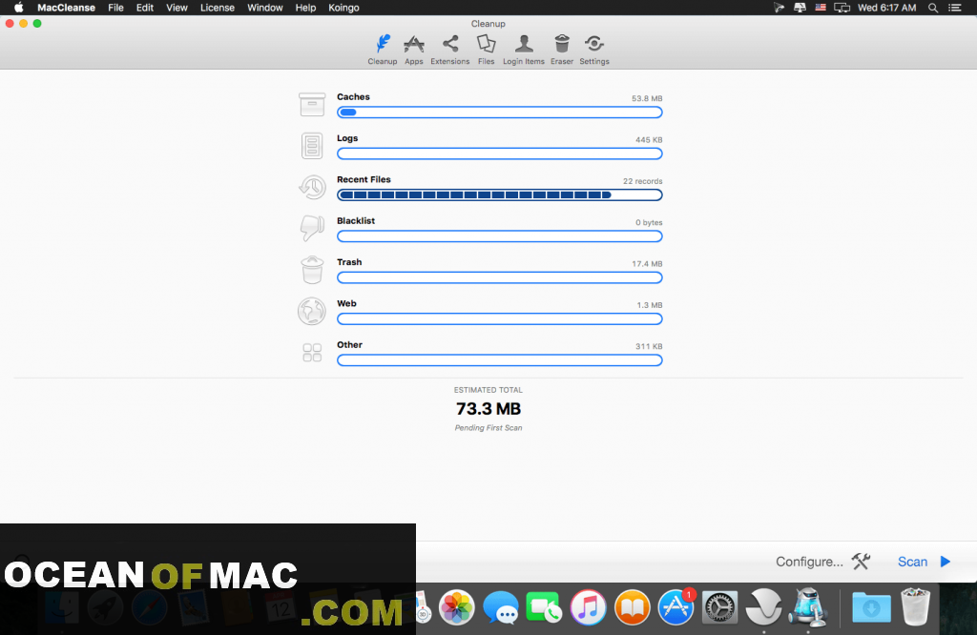977x635 pixels.
Task: Open the Edit menu
Action: [145, 8]
